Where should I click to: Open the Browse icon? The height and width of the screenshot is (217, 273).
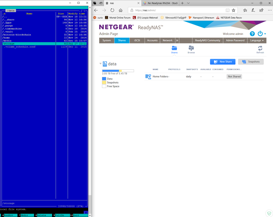click(191, 48)
